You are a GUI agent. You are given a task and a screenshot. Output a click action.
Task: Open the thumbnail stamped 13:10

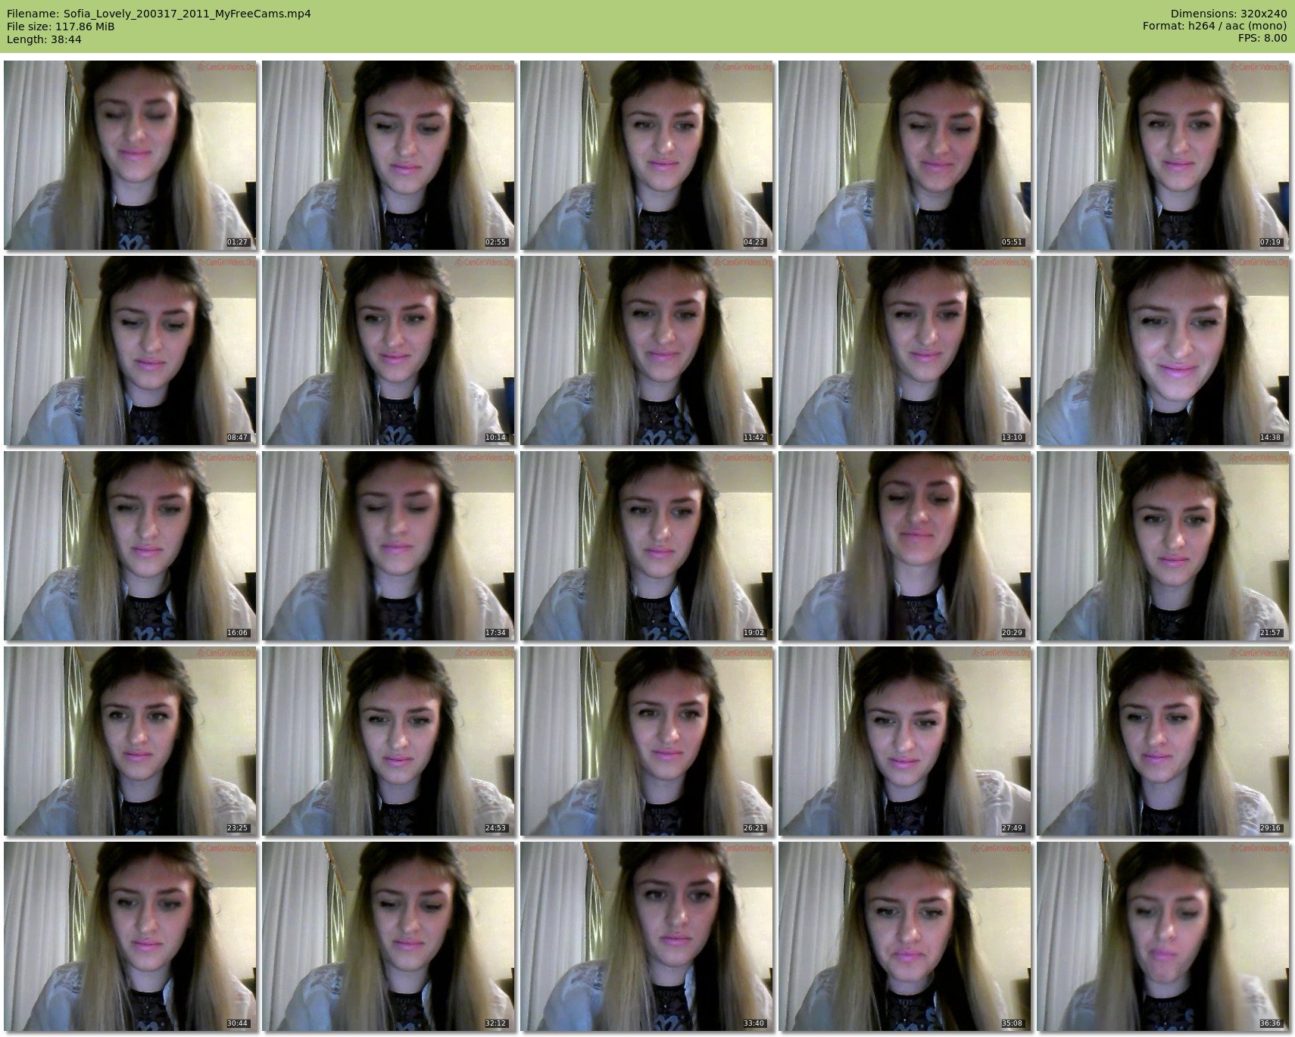[x=905, y=350]
